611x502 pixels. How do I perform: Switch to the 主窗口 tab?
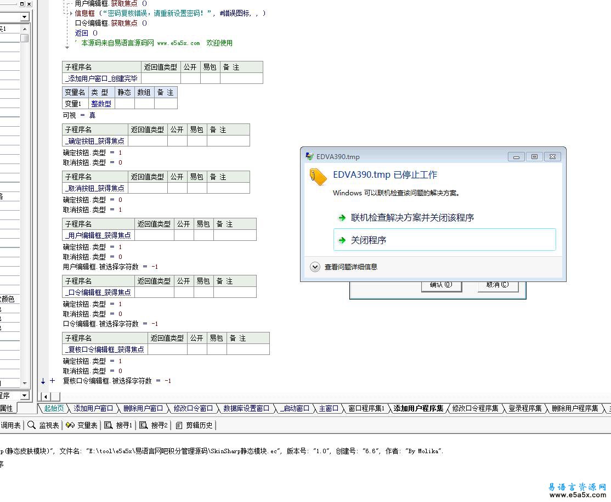tap(329, 408)
